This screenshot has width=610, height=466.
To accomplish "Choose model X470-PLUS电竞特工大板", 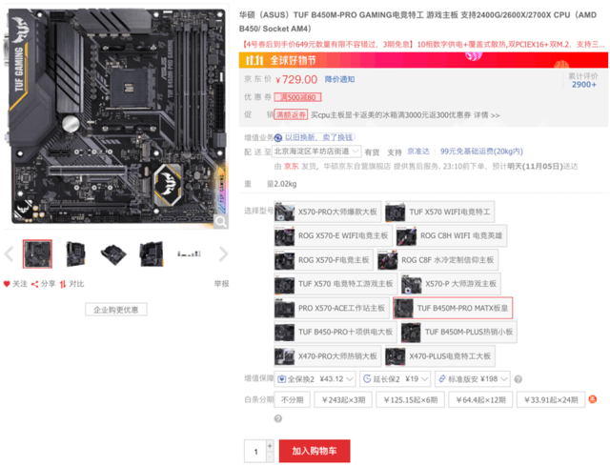I will [440, 356].
